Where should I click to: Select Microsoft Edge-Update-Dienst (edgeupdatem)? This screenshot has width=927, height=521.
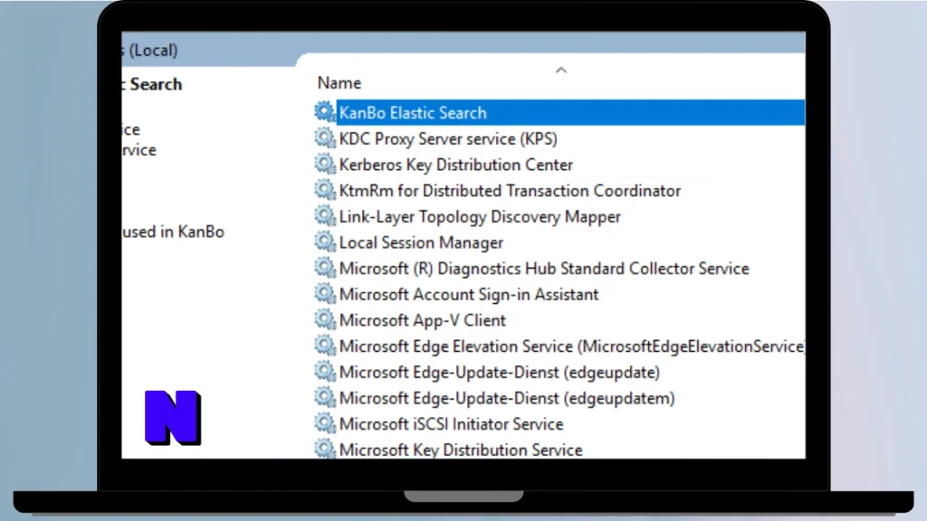tap(507, 399)
